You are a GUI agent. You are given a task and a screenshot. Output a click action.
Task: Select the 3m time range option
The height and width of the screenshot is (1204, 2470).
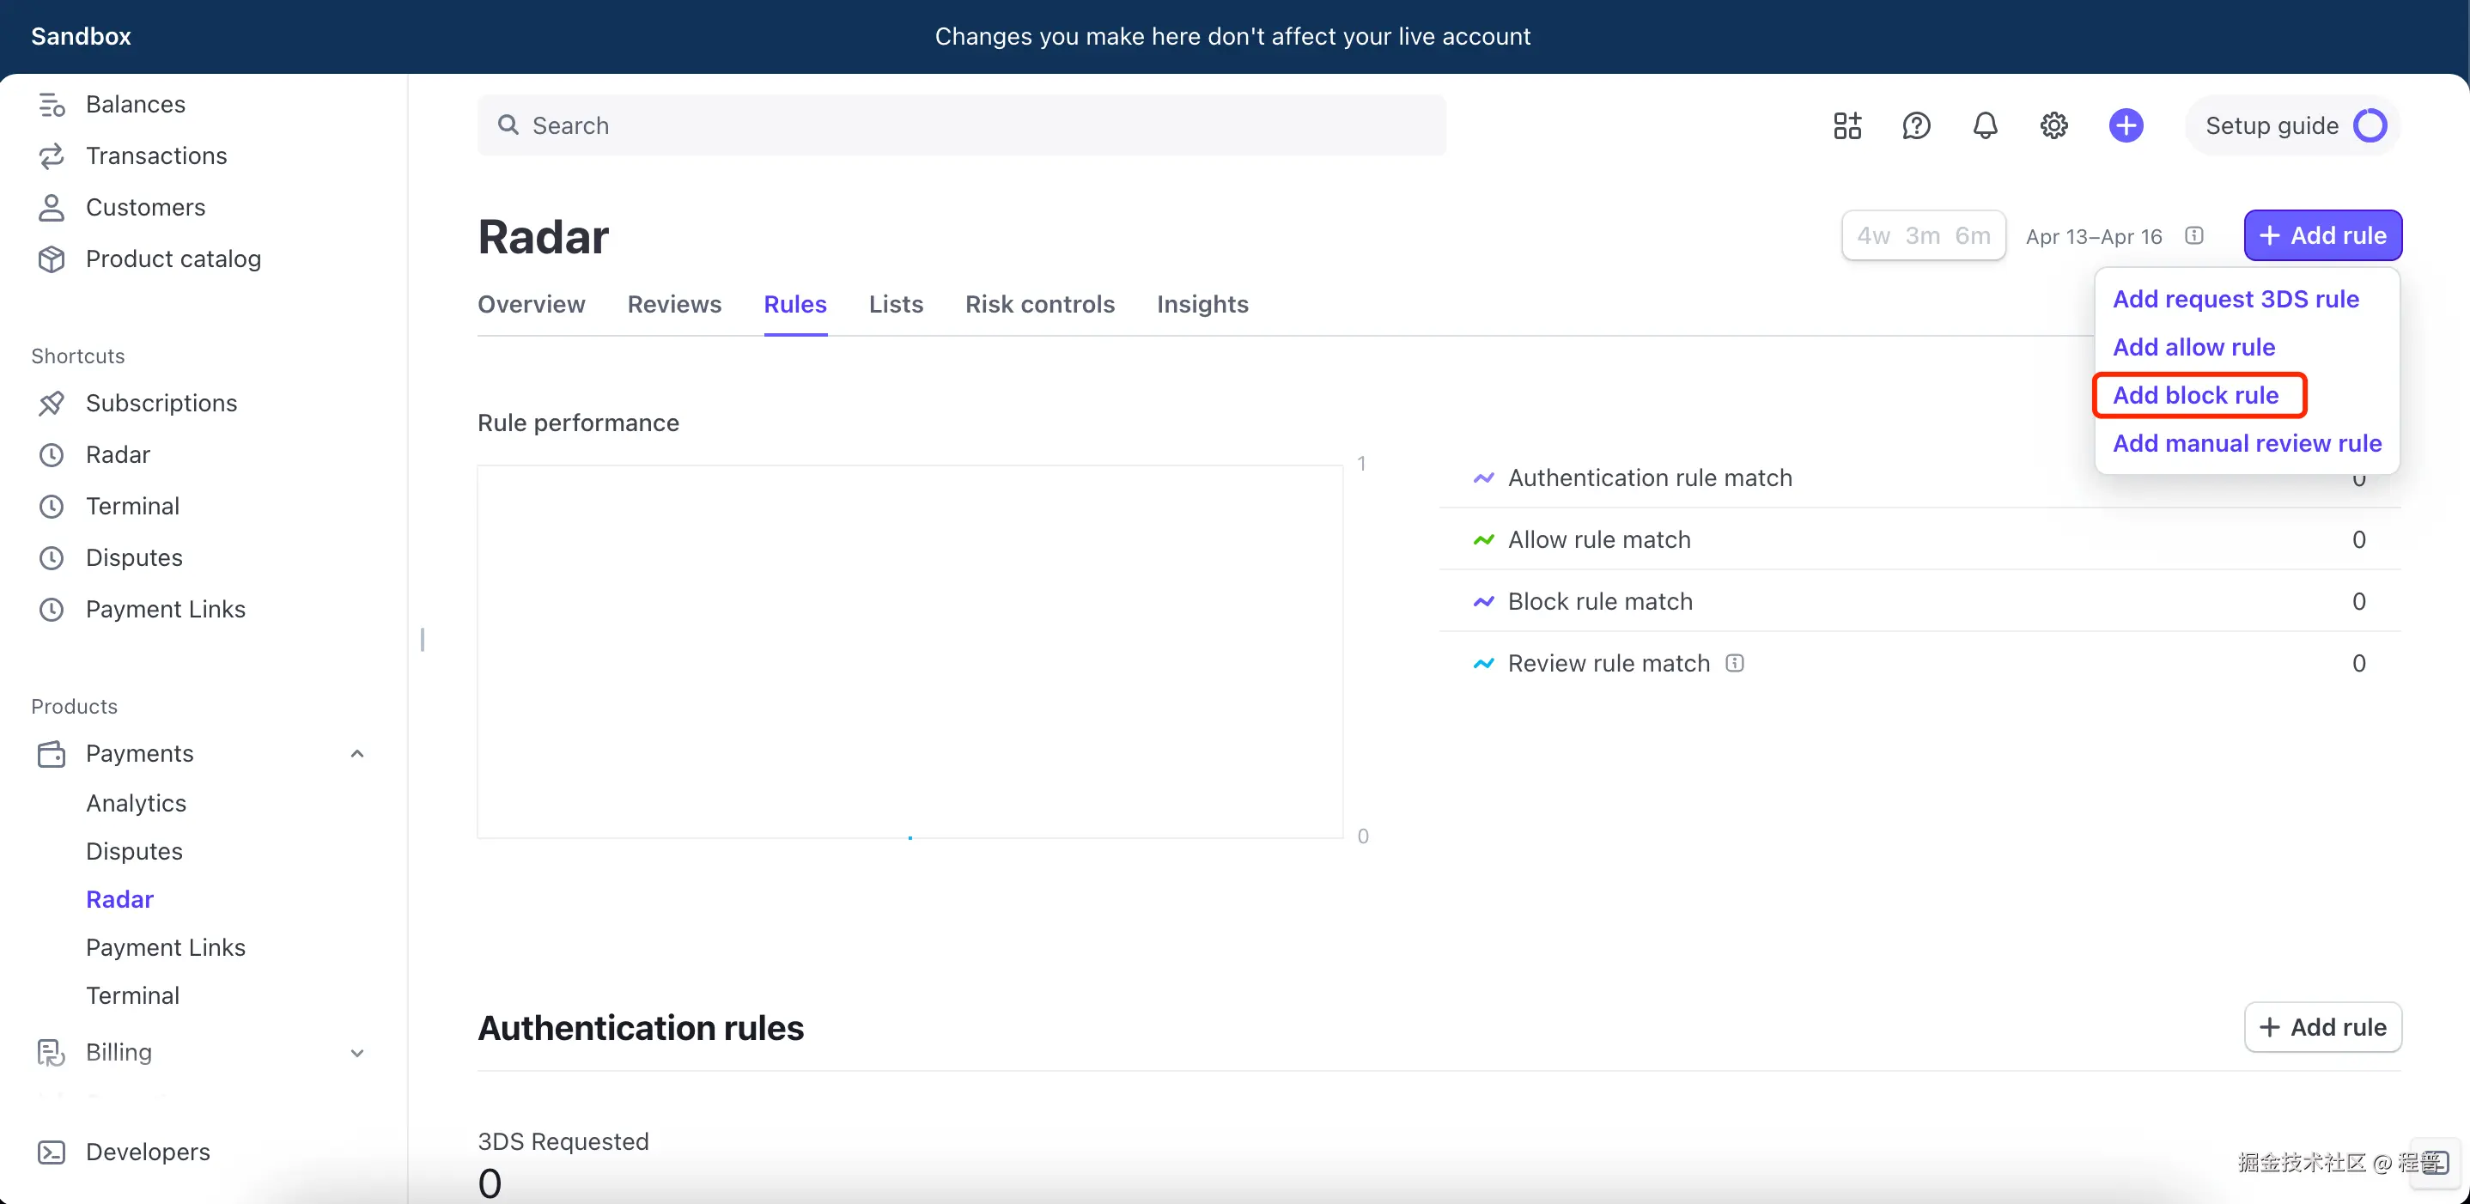(x=1923, y=236)
